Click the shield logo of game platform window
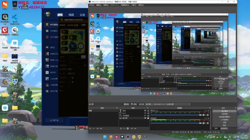Screen dimensions: 250x140 48,14
